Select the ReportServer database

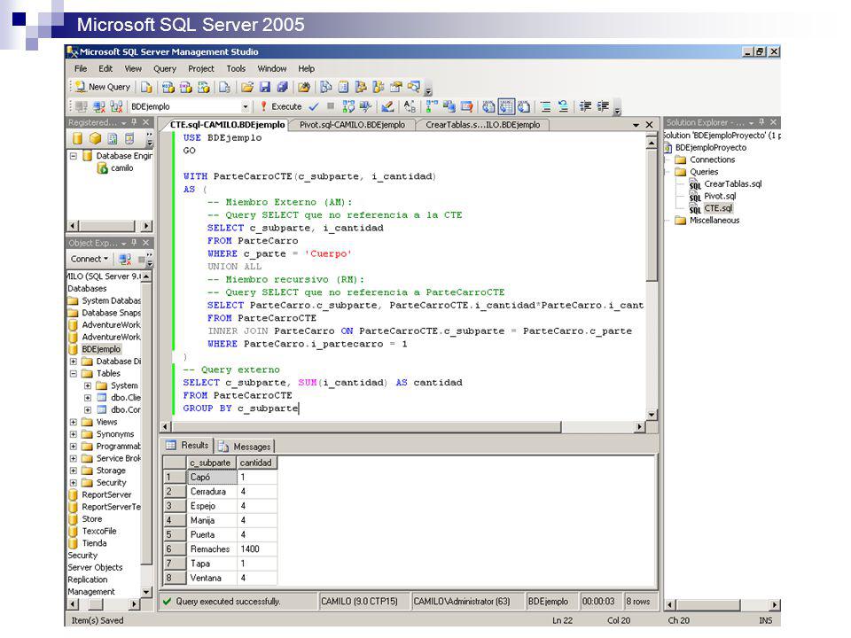(x=106, y=494)
